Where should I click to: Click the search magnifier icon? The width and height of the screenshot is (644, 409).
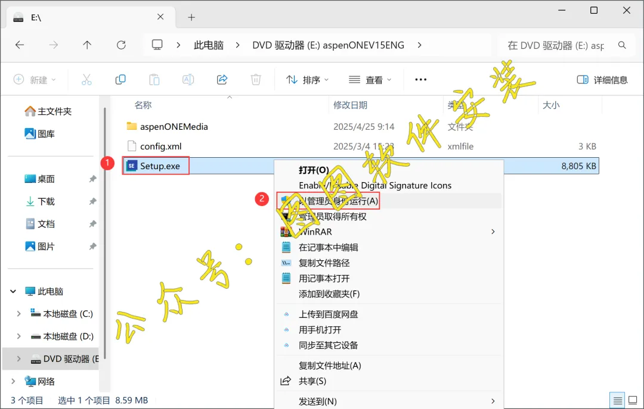point(622,45)
